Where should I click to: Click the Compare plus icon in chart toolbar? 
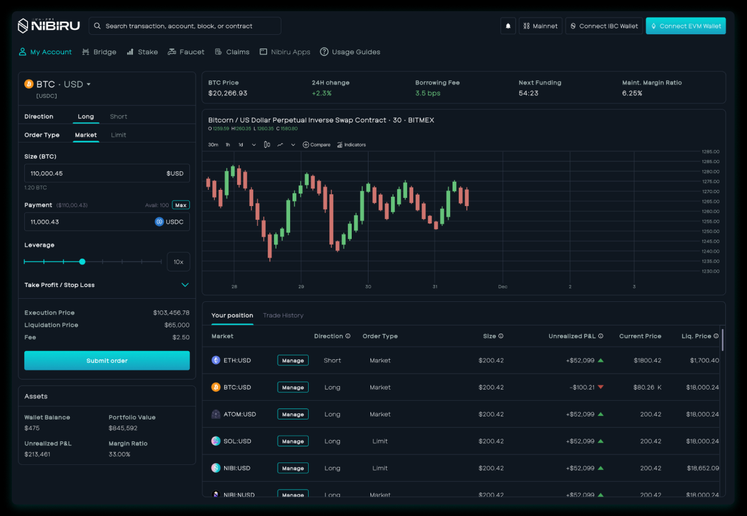pyautogui.click(x=306, y=144)
